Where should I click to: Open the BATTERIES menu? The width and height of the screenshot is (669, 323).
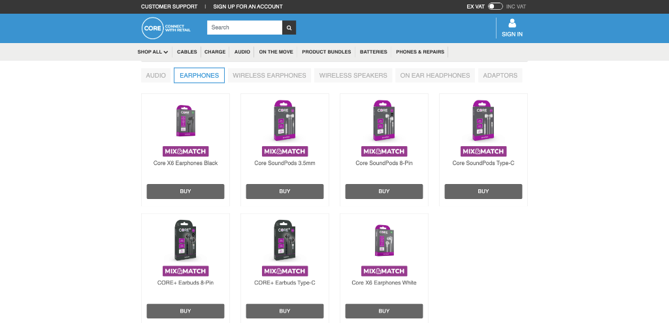[x=373, y=52]
